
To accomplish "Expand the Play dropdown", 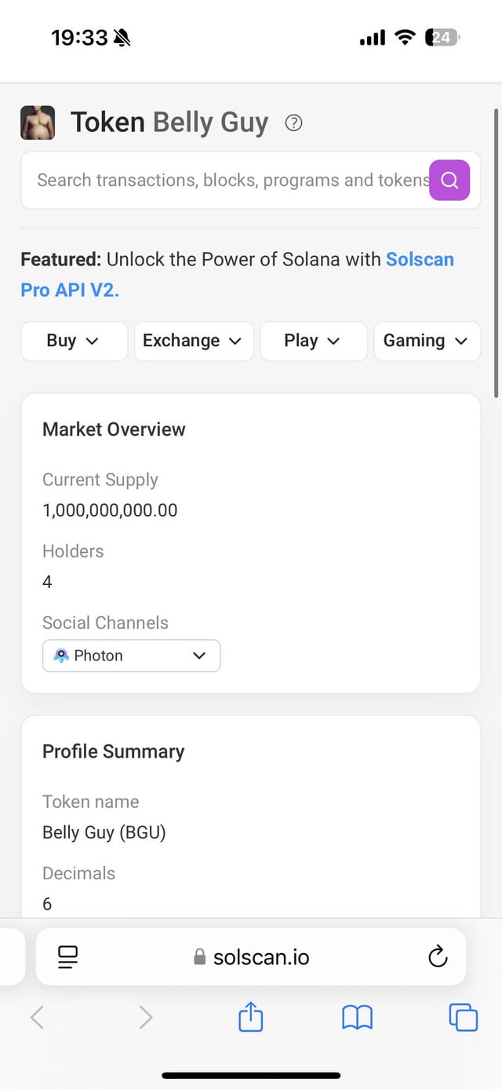I will [x=313, y=341].
